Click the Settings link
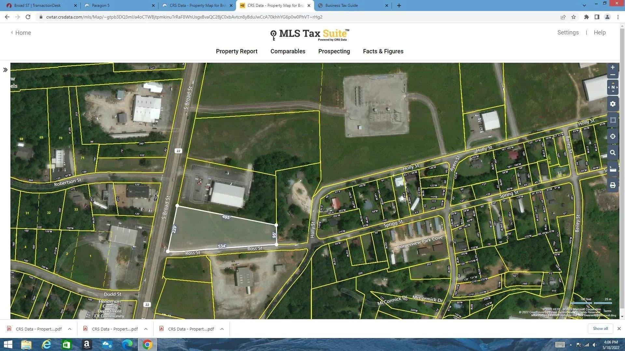Image resolution: width=625 pixels, height=351 pixels. 568,32
